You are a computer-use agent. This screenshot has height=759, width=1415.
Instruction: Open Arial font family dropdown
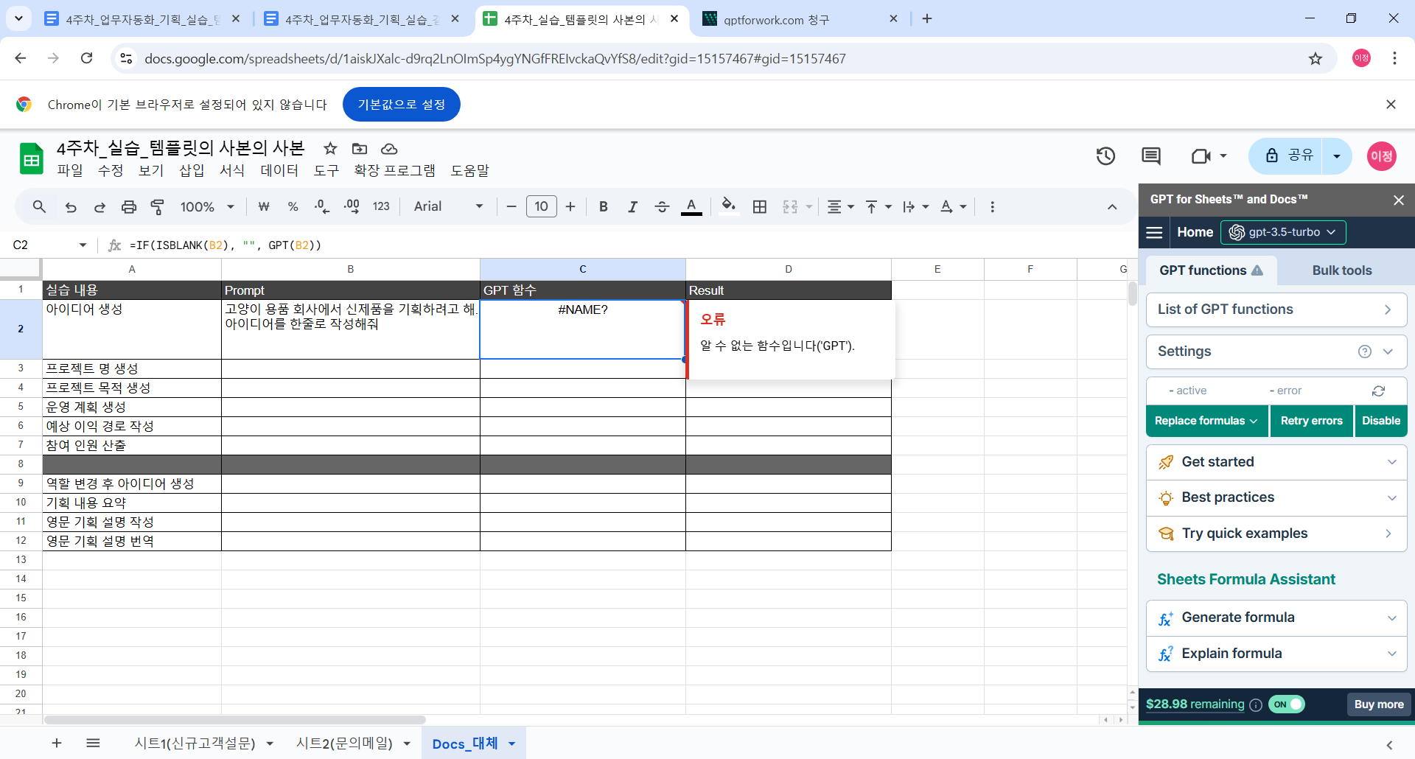pos(448,207)
